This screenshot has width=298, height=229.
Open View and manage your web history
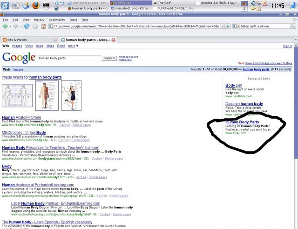click(x=269, y=63)
